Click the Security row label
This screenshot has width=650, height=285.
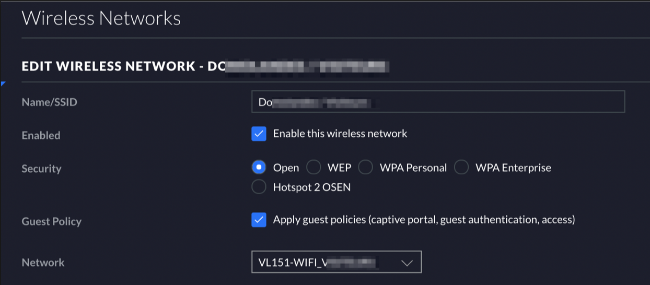click(x=41, y=169)
